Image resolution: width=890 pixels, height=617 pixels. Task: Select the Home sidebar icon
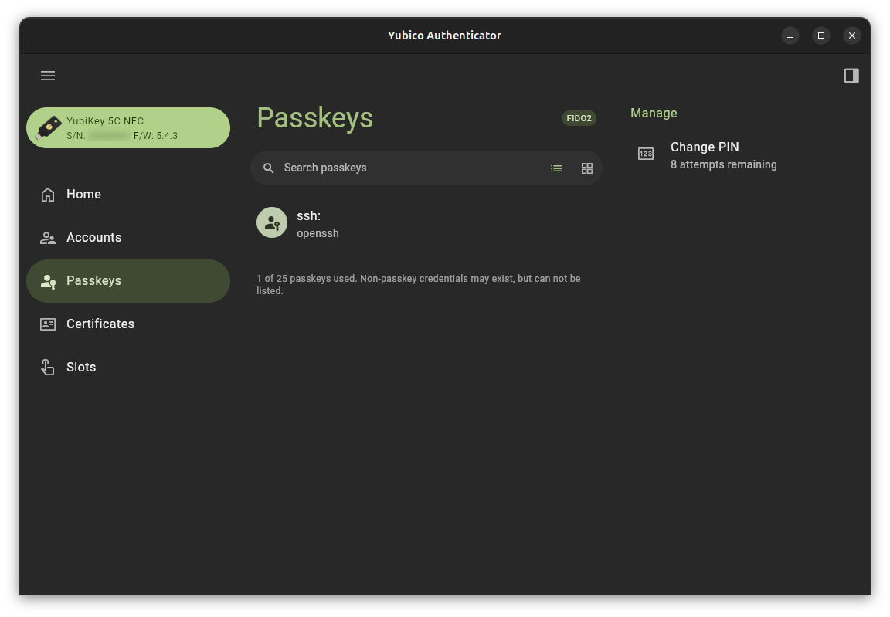47,195
